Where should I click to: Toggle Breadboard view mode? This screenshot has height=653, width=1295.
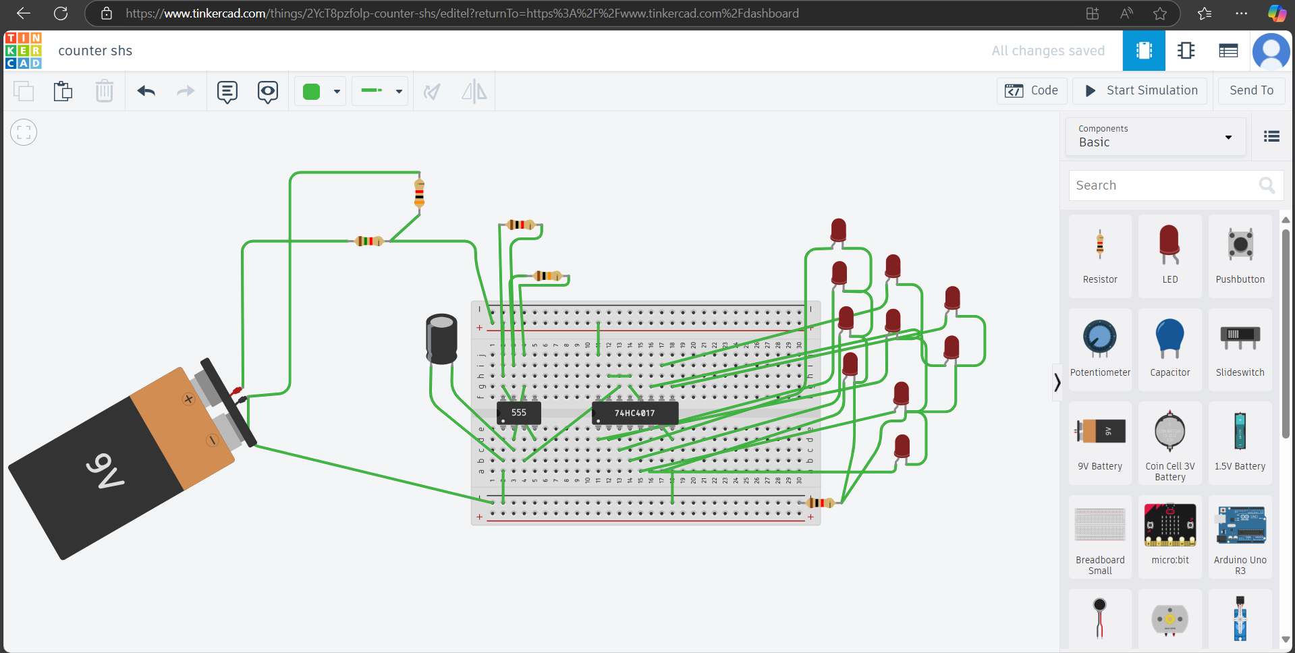(x=1143, y=51)
